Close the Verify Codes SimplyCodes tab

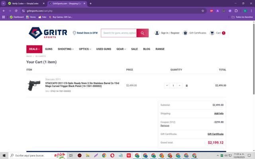[x=43, y=4]
